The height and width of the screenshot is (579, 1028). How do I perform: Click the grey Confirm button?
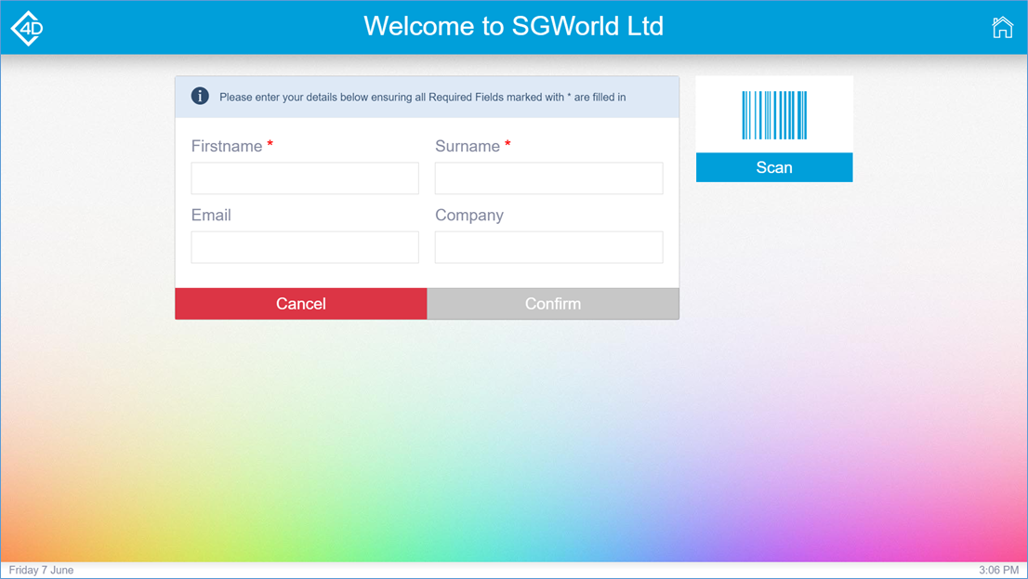coord(553,304)
